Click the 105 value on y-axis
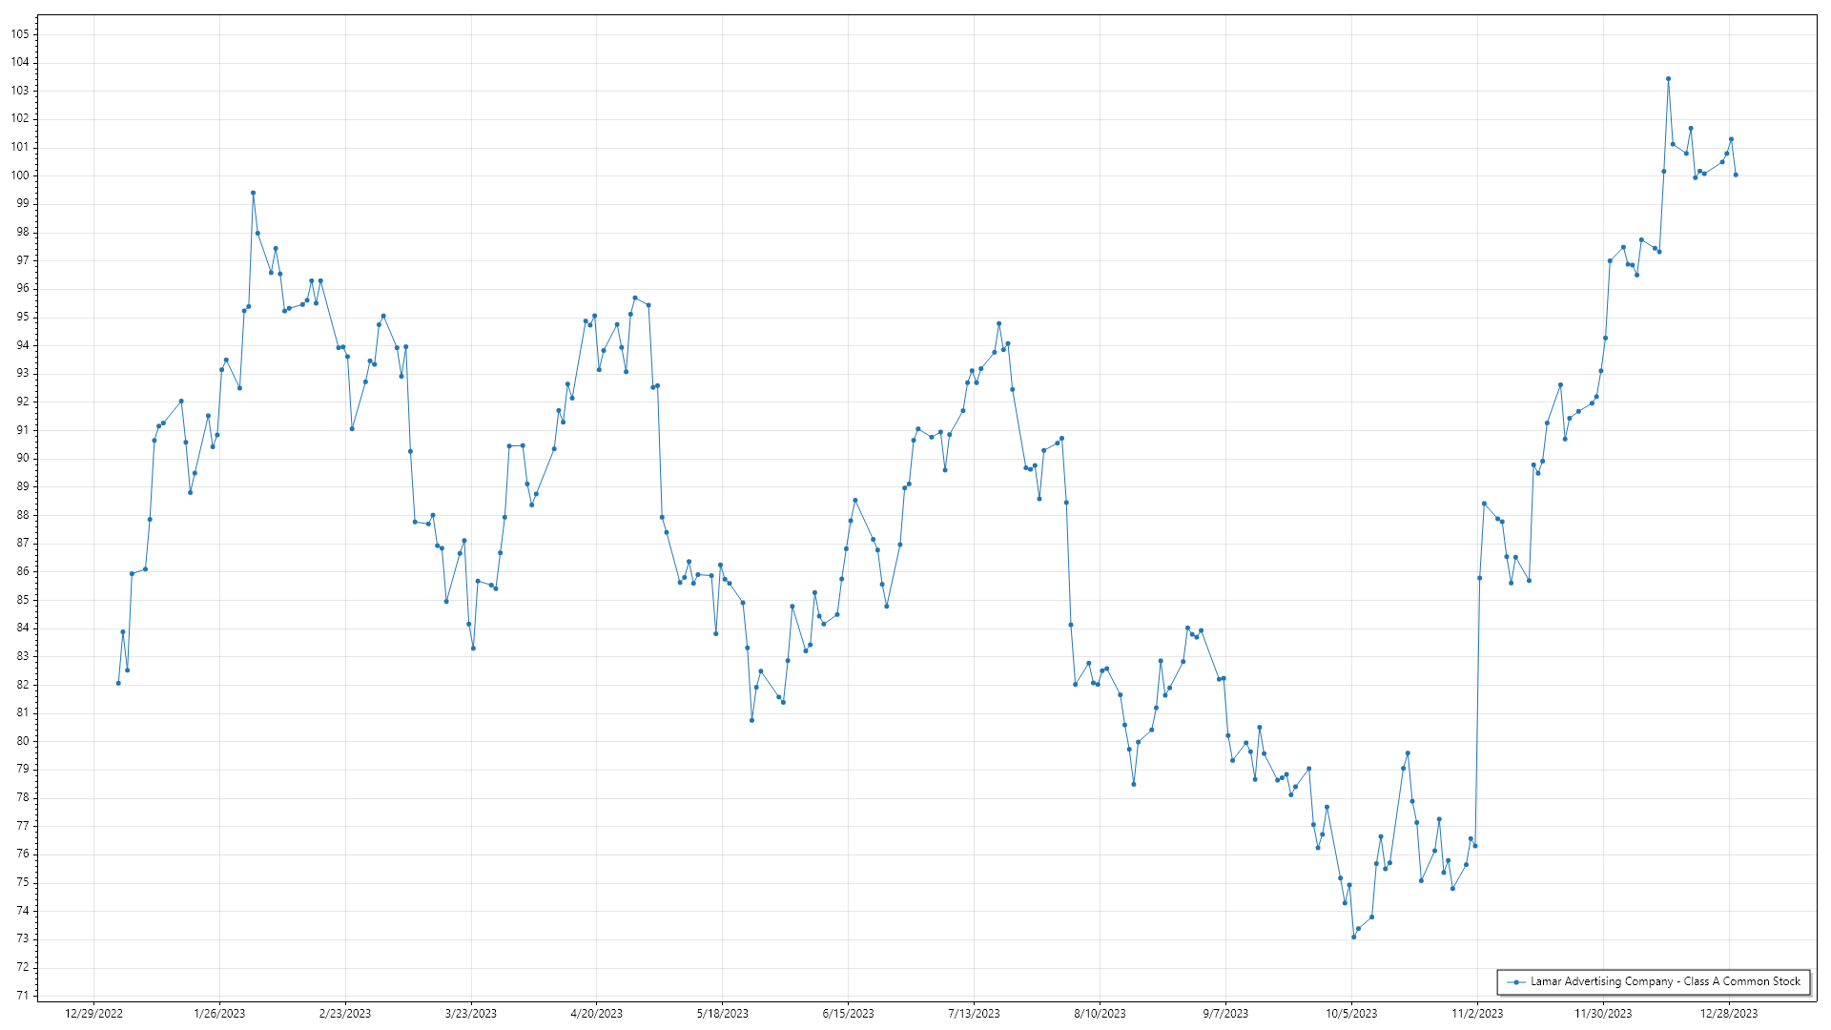Viewport: 1831px width, 1030px height. [x=20, y=33]
